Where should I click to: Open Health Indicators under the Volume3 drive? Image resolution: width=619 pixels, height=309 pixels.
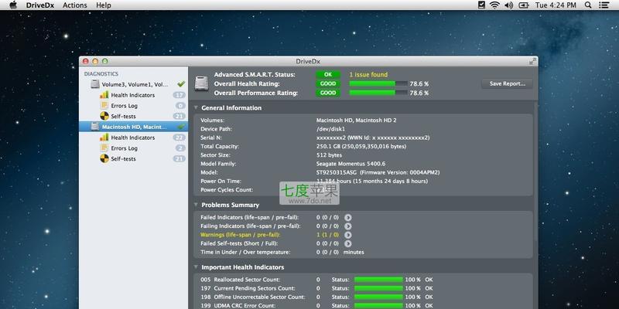pyautogui.click(x=133, y=95)
